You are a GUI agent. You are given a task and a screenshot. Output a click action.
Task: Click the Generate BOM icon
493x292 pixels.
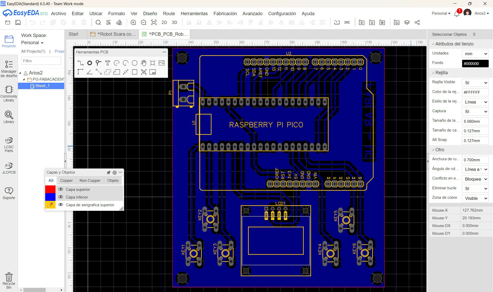coord(362,23)
